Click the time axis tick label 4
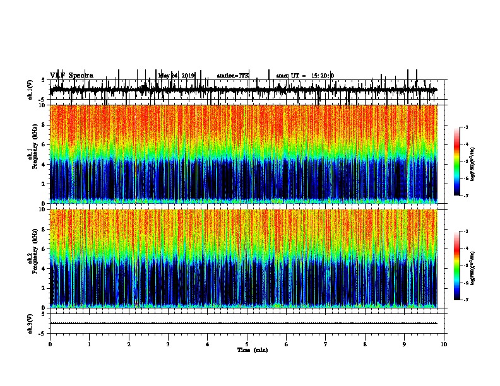The height and width of the screenshot is (386, 500). coord(208,344)
